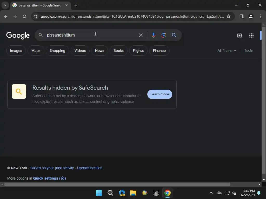Open site information icon in address bar
Screen dimensions: 266x199
tap(36, 16)
